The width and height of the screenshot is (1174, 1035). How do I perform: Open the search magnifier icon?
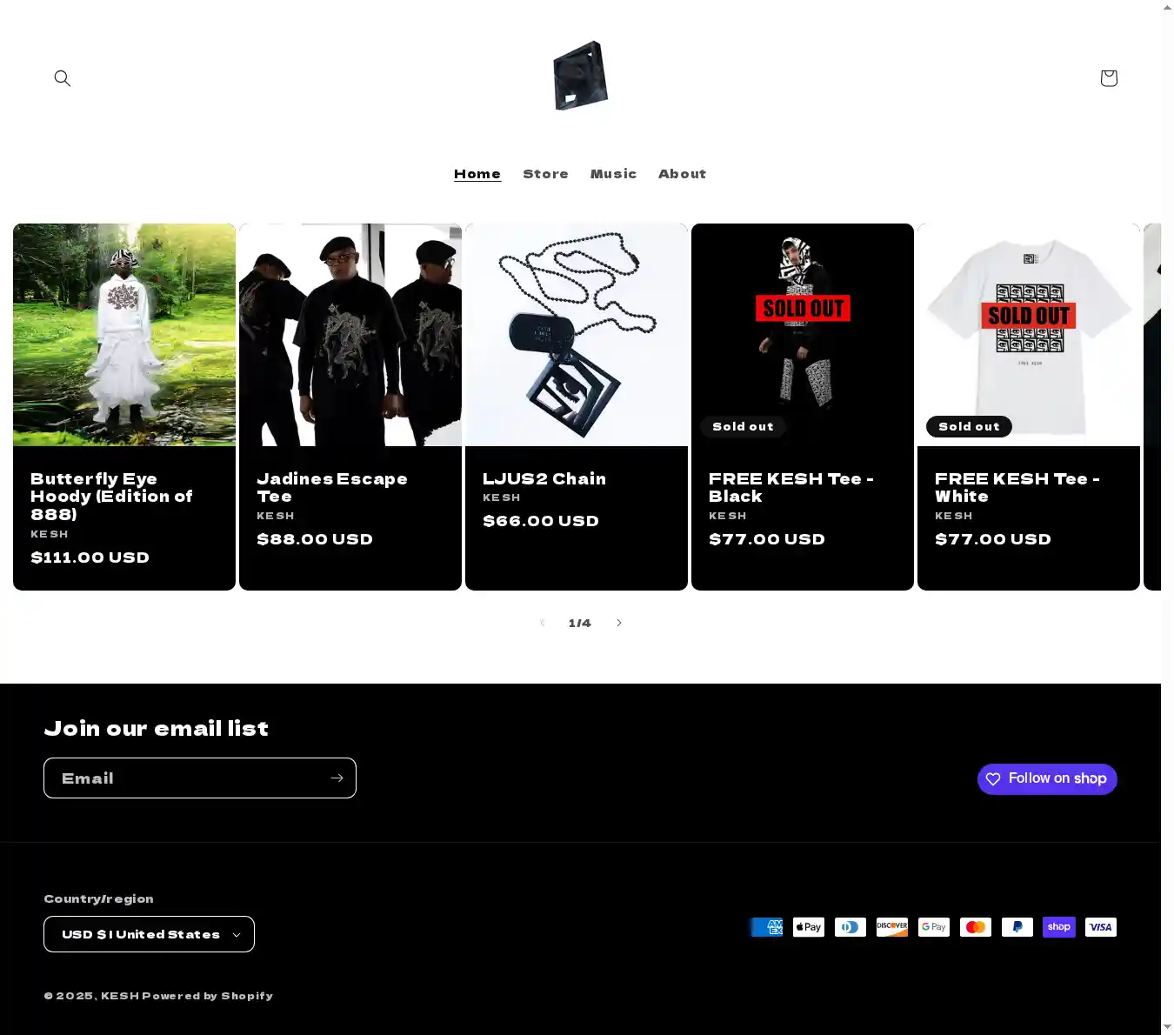point(63,78)
